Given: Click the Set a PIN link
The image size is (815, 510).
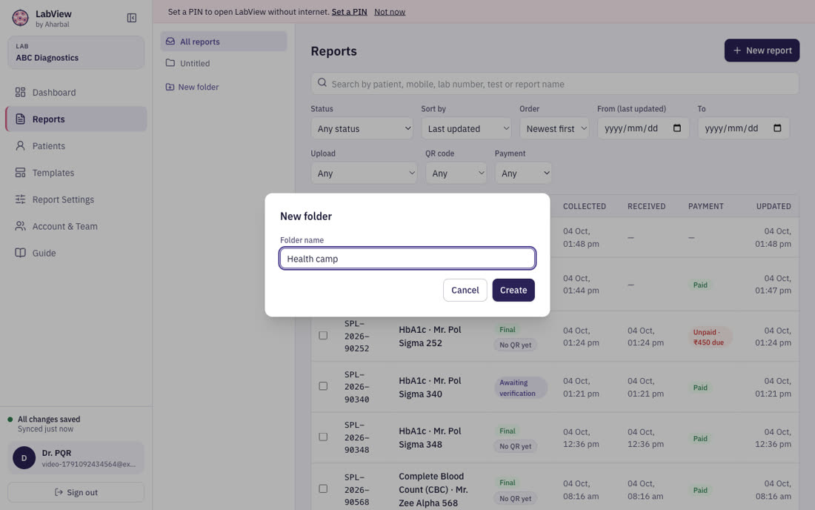Looking at the screenshot, I should coord(349,11).
